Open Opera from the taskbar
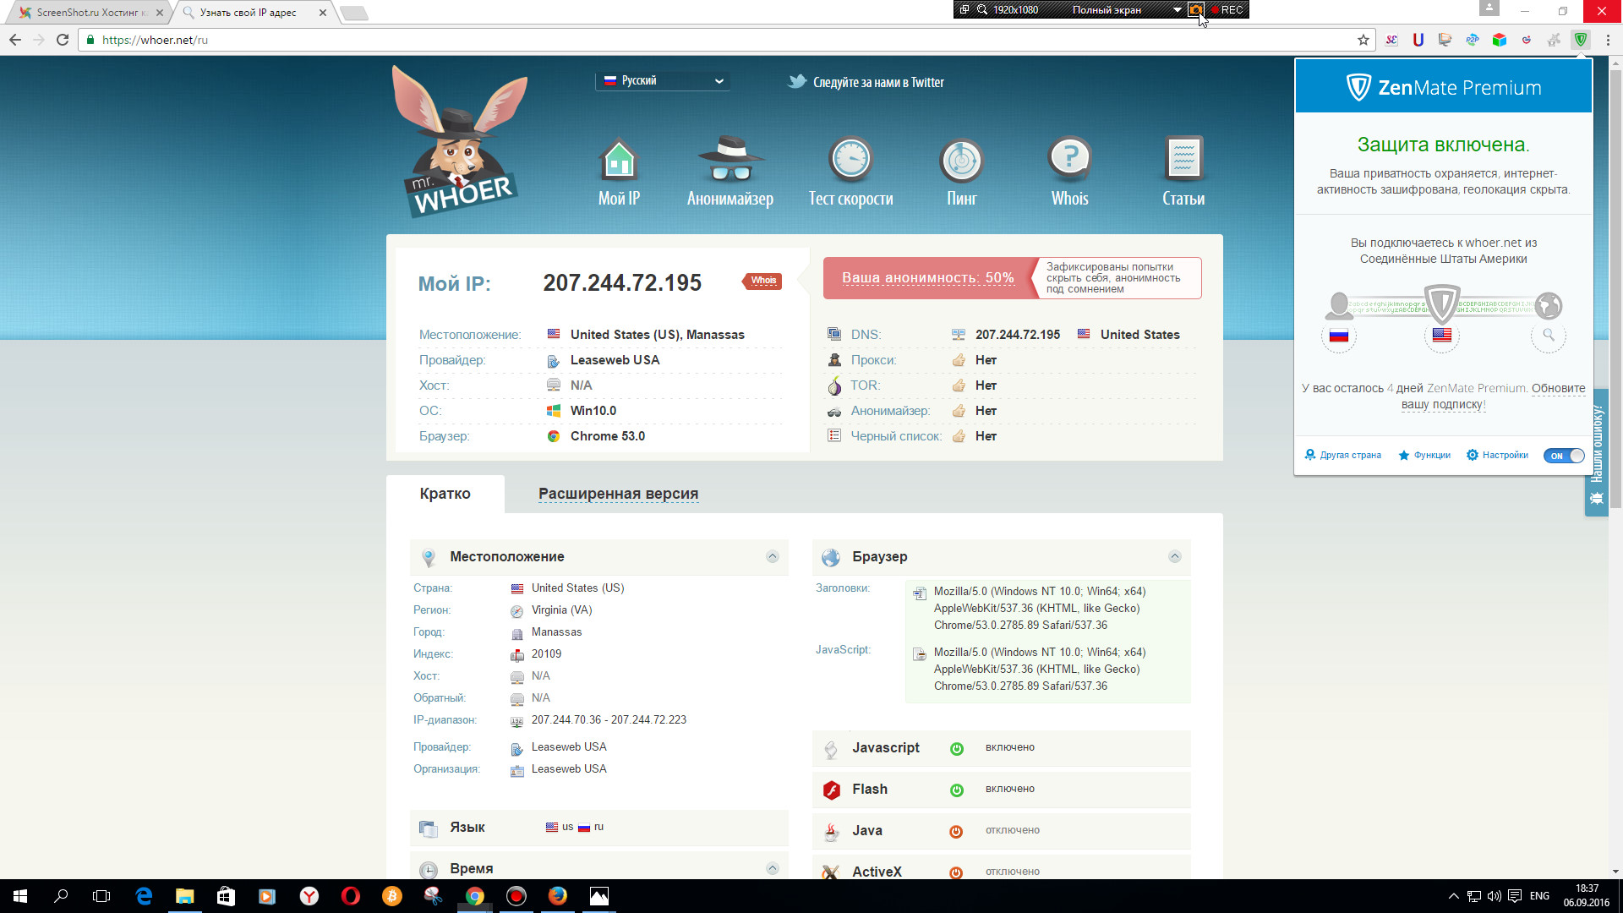Screen dimensions: 1623x913 351,896
